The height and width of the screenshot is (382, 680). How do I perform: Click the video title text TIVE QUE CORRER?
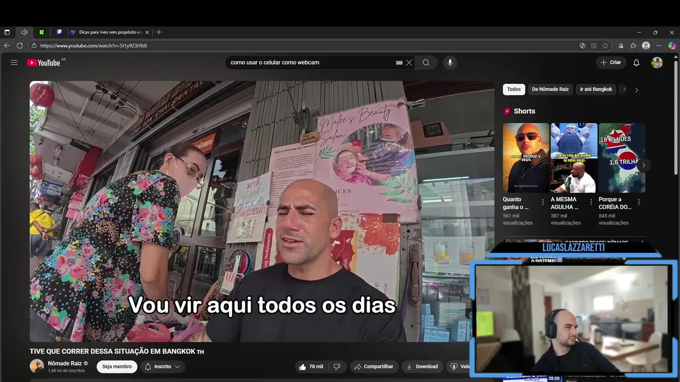[x=117, y=351]
